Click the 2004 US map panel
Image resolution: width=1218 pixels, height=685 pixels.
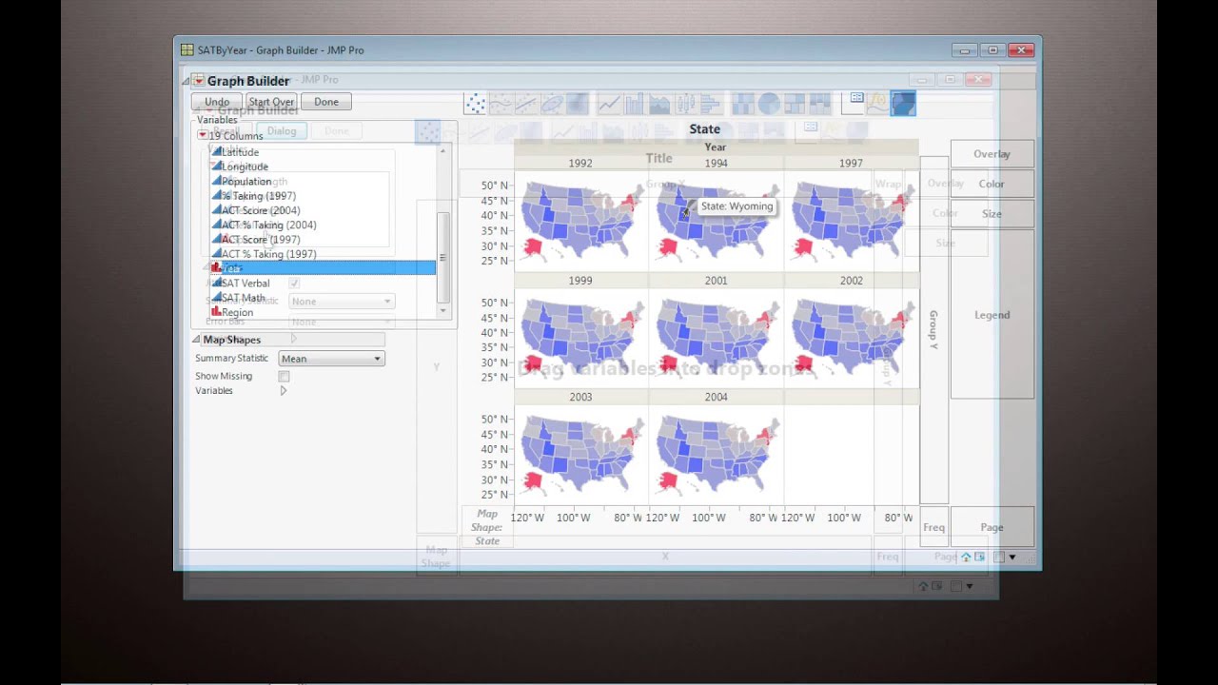pyautogui.click(x=716, y=456)
